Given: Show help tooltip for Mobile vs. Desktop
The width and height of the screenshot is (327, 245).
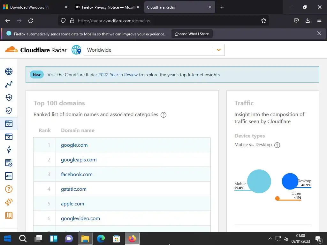Looking at the screenshot, I should click(x=277, y=145).
